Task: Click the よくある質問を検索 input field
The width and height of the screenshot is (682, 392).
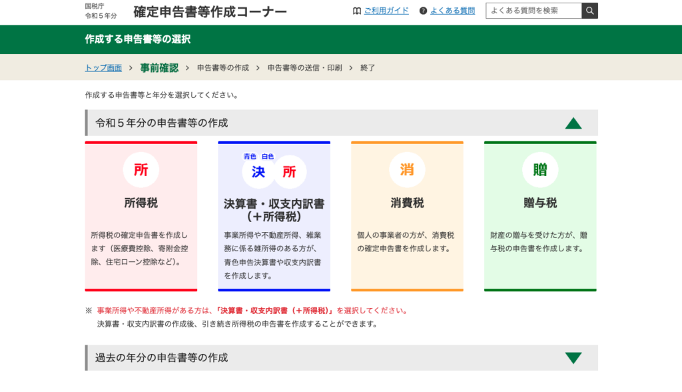Action: pyautogui.click(x=533, y=10)
